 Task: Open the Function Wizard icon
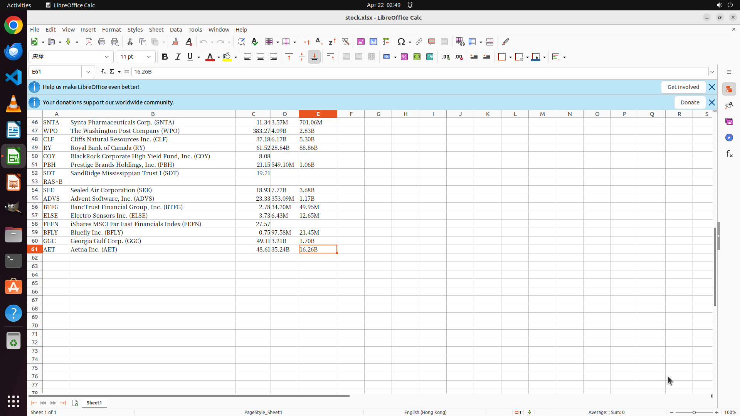pos(103,72)
